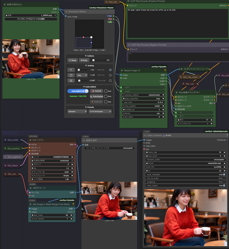
Task: Open help on Get Image or Mask Range node
Action: pyautogui.click(x=73, y=204)
